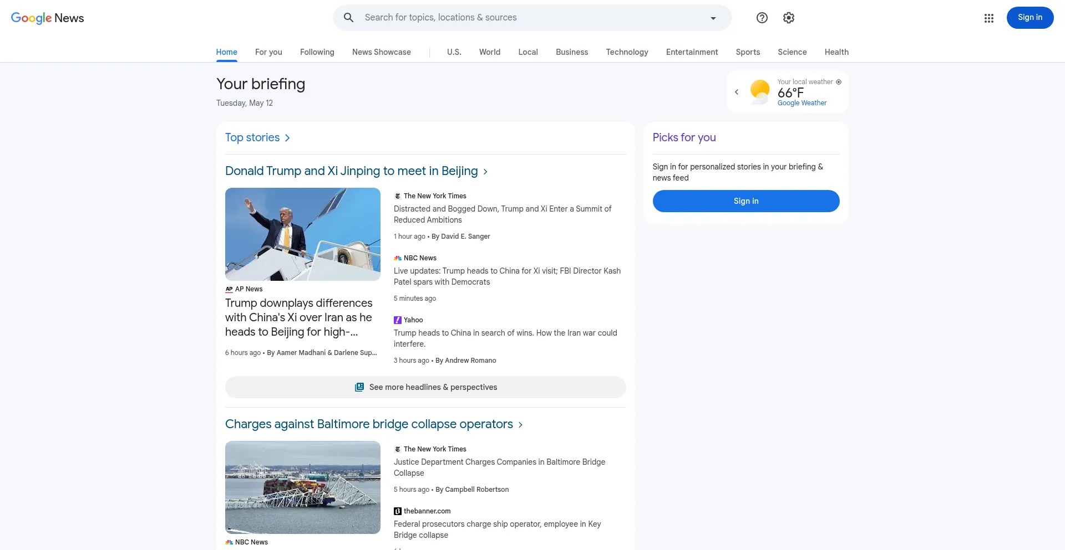Open the collapsed Baltimore bridge photo

[x=303, y=487]
